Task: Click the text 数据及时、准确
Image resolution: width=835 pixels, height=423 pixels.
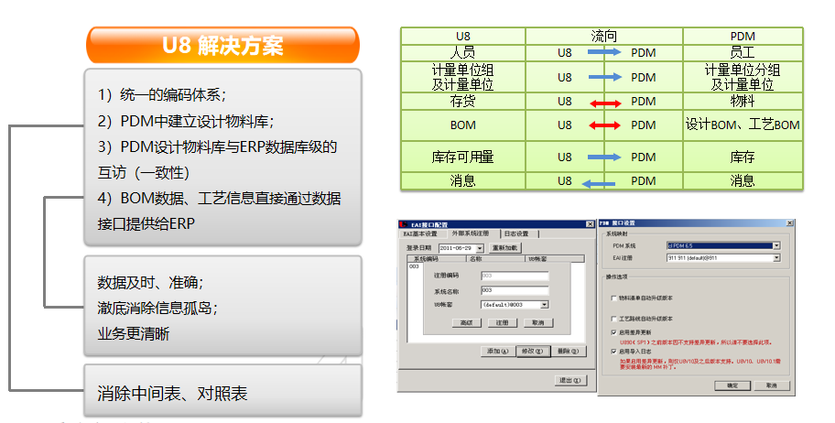Action: pos(147,282)
